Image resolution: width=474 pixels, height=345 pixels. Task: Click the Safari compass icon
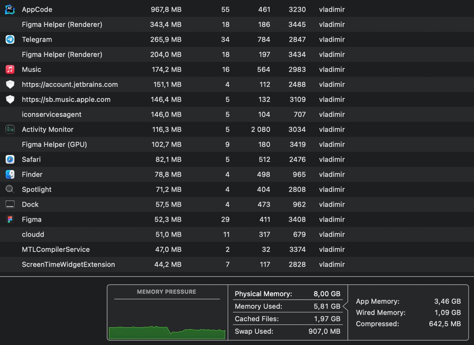click(10, 159)
